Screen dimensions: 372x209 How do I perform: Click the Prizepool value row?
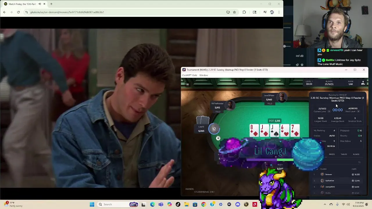[x=351, y=131]
